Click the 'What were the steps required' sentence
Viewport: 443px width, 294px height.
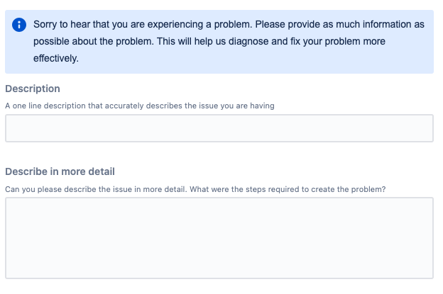288,189
